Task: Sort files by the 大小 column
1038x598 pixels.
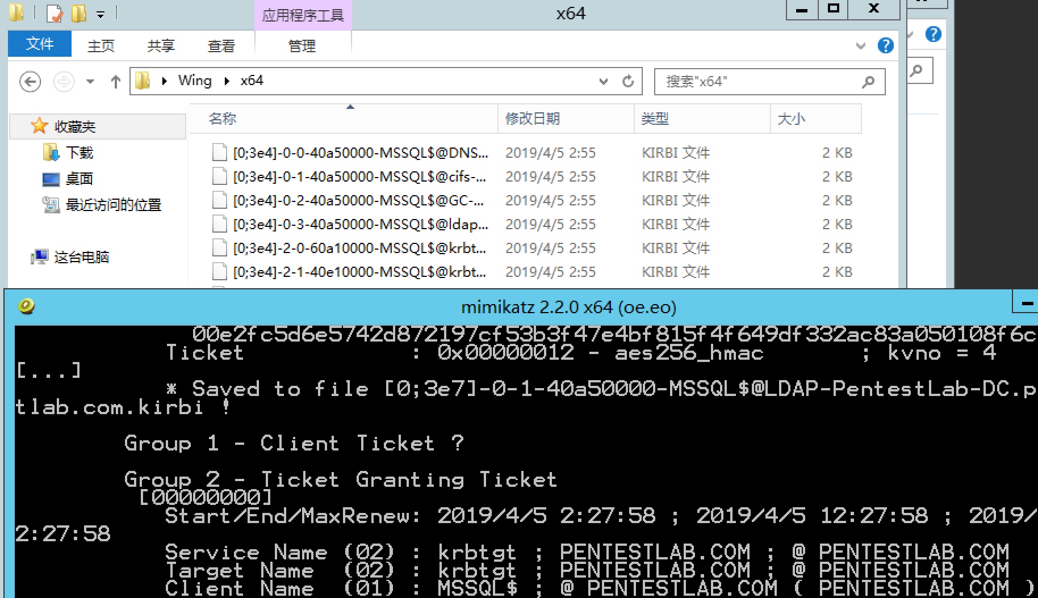Action: click(816, 119)
